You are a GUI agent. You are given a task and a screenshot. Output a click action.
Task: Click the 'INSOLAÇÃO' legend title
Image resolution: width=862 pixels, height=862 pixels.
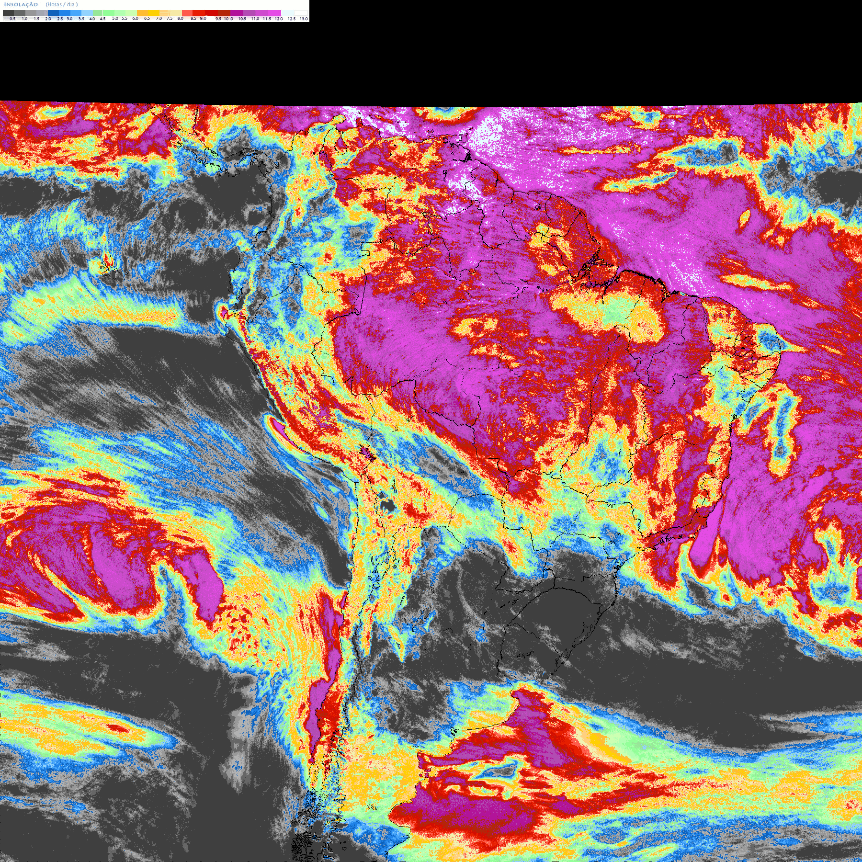tap(21, 4)
